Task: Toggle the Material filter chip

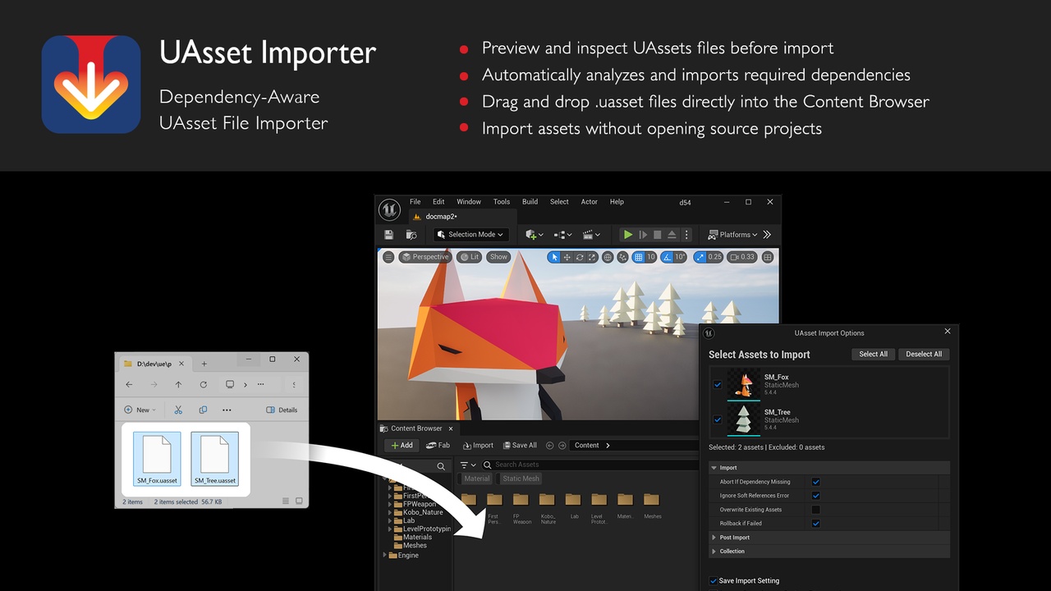Action: [476, 479]
